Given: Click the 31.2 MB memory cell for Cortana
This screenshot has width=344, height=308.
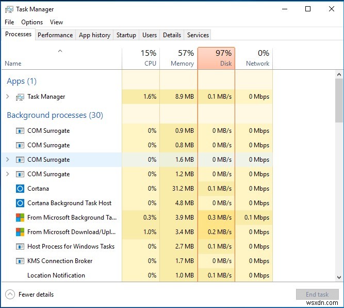Looking at the screenshot, I should (x=178, y=189).
